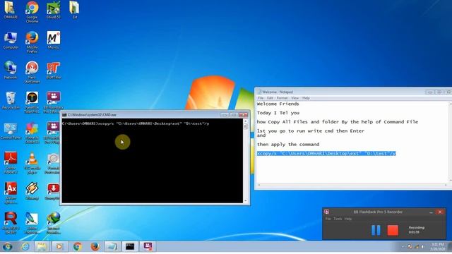Open Internet Explorer from the taskbar
452x254 pixels.
point(25,247)
